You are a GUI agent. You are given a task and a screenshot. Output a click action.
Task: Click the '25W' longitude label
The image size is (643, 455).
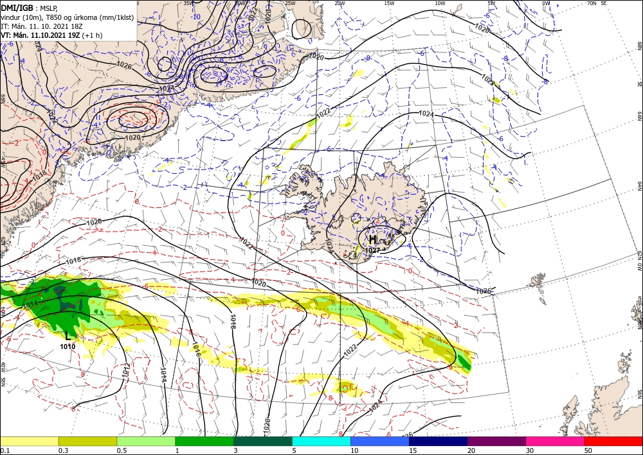pyautogui.click(x=290, y=3)
